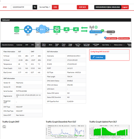The width and height of the screenshot is (134, 139).
Task: Click the green badge on the ONT icon
Action: pyautogui.click(x=102, y=30)
